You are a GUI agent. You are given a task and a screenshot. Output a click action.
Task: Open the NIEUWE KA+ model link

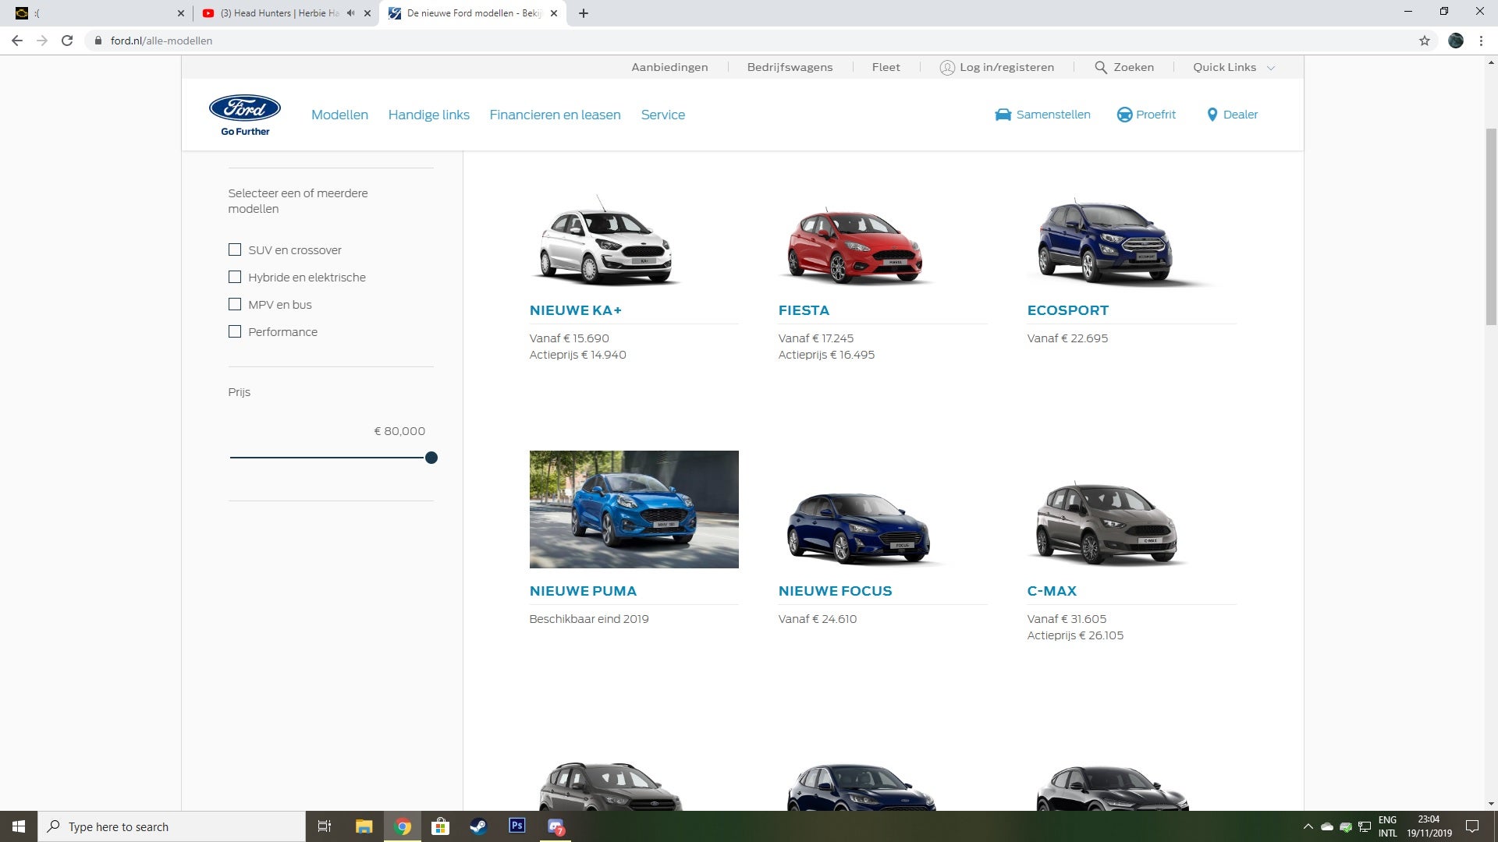(576, 310)
